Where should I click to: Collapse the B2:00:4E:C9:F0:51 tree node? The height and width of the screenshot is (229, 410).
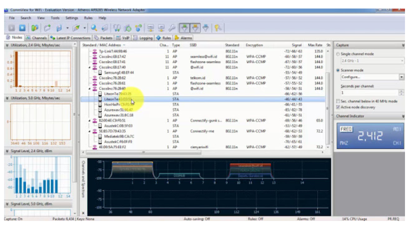[90, 121]
